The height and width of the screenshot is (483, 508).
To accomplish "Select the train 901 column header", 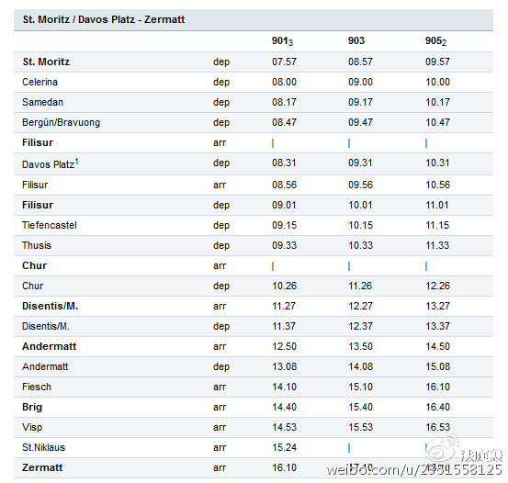I will point(282,41).
